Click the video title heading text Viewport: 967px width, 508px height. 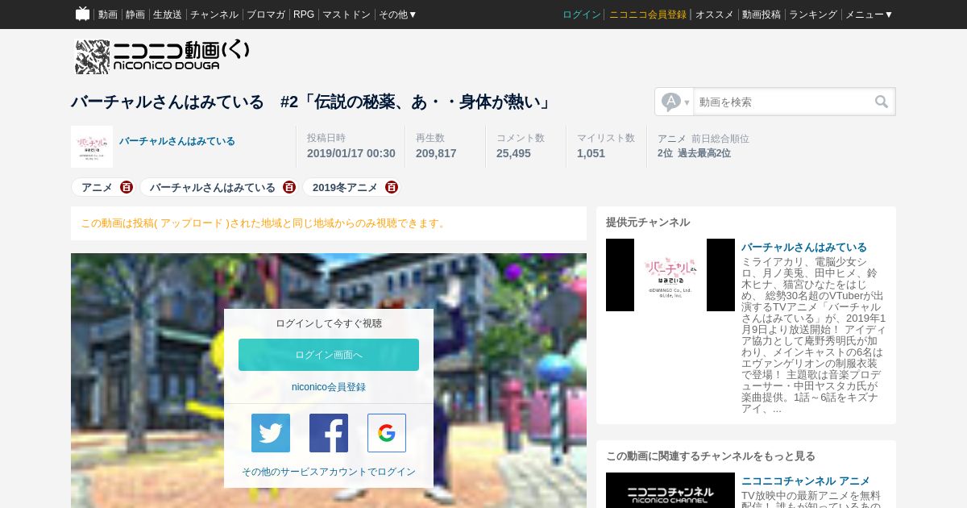(x=311, y=102)
